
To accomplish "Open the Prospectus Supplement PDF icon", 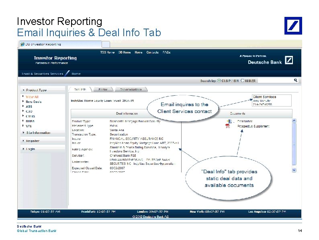I will pyautogui.click(x=227, y=126).
